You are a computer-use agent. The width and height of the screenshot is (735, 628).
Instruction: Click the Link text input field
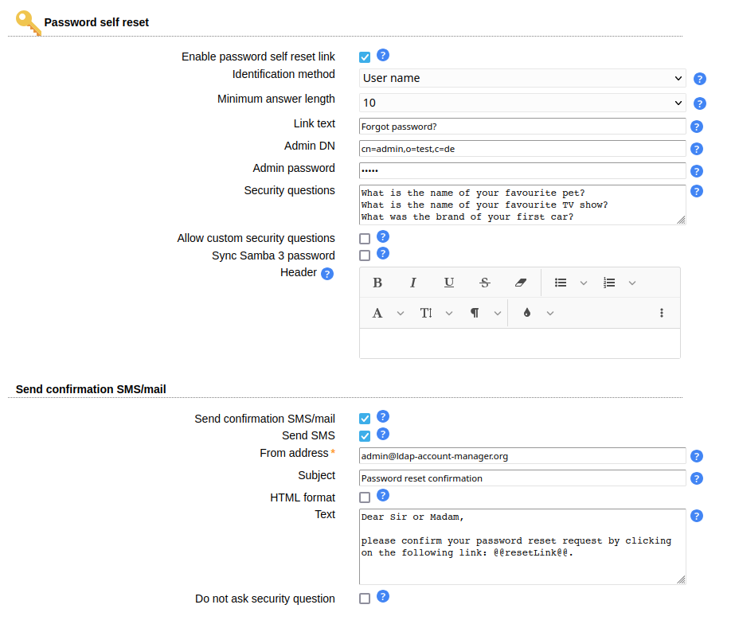click(x=522, y=127)
